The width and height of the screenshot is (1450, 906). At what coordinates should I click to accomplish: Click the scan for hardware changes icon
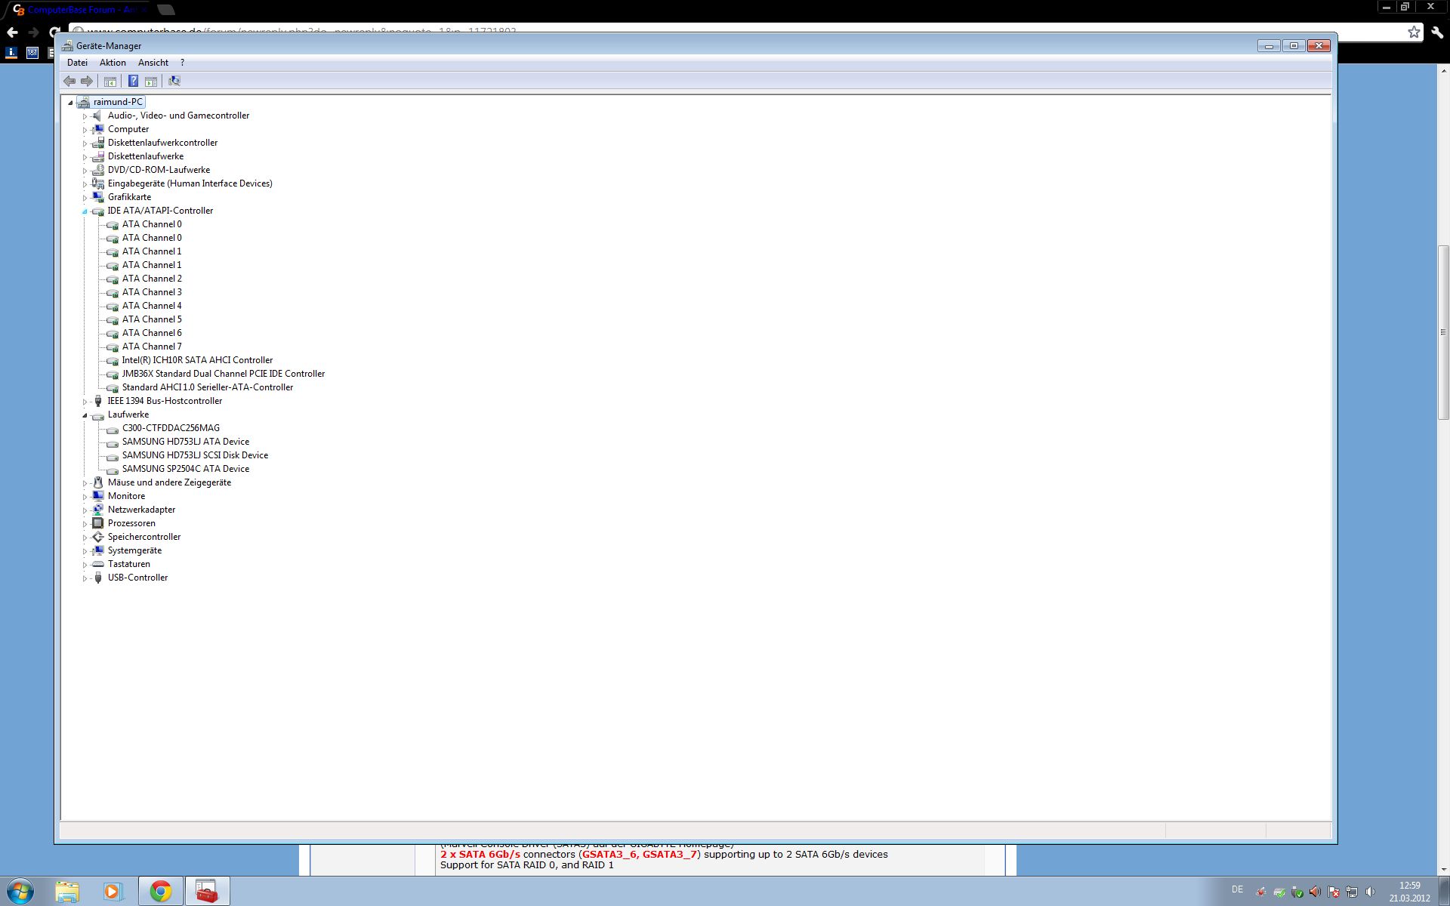tap(174, 81)
